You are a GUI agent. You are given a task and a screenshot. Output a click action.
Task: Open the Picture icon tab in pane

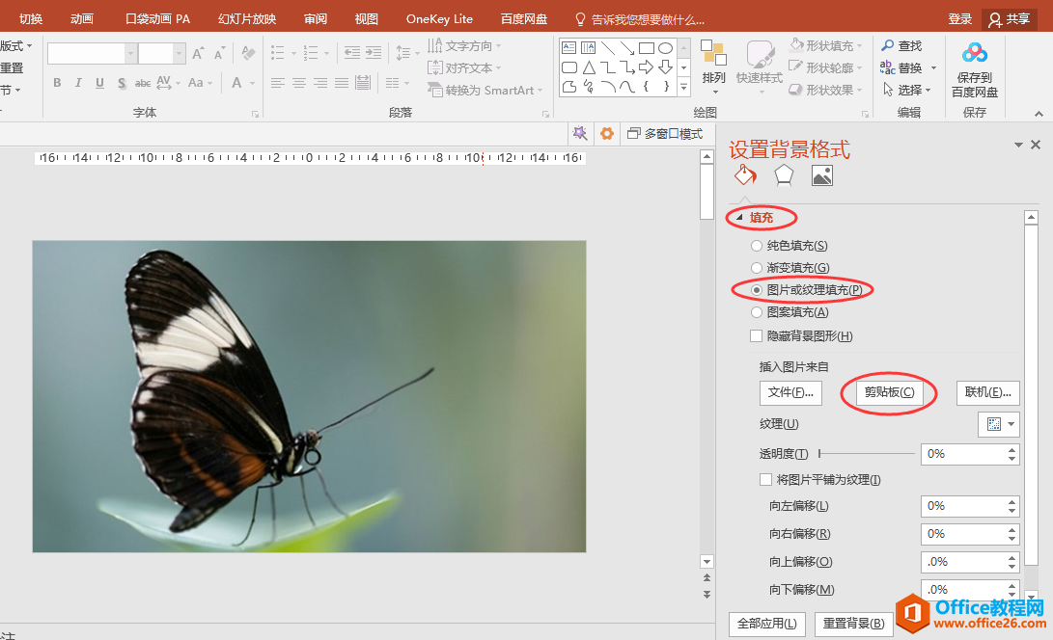tap(821, 175)
